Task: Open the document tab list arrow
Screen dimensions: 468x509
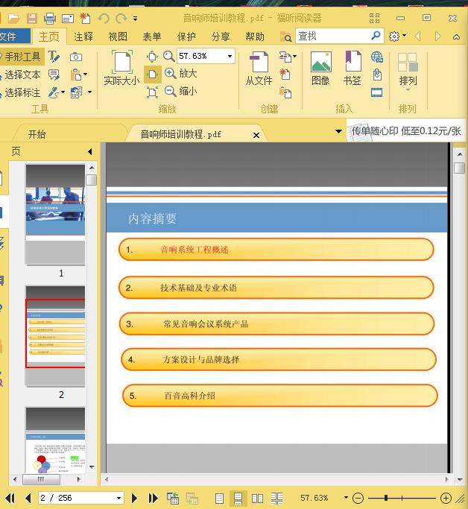Action: coord(338,131)
